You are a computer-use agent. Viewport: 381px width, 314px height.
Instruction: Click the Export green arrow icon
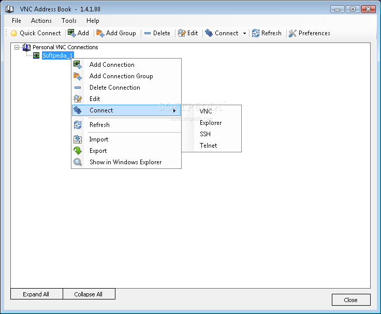pyautogui.click(x=78, y=151)
